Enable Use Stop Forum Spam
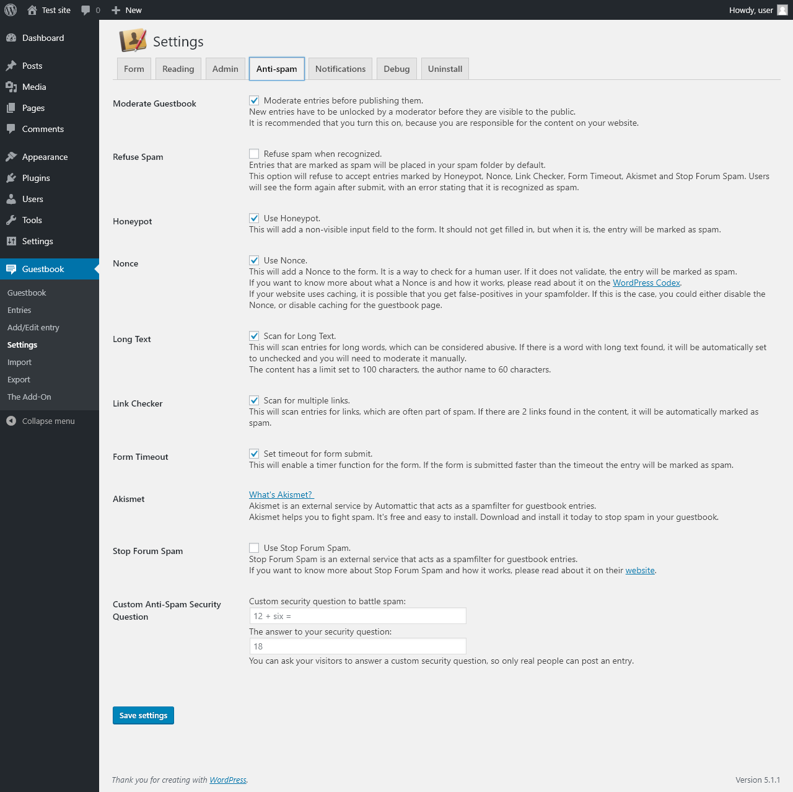 [254, 548]
